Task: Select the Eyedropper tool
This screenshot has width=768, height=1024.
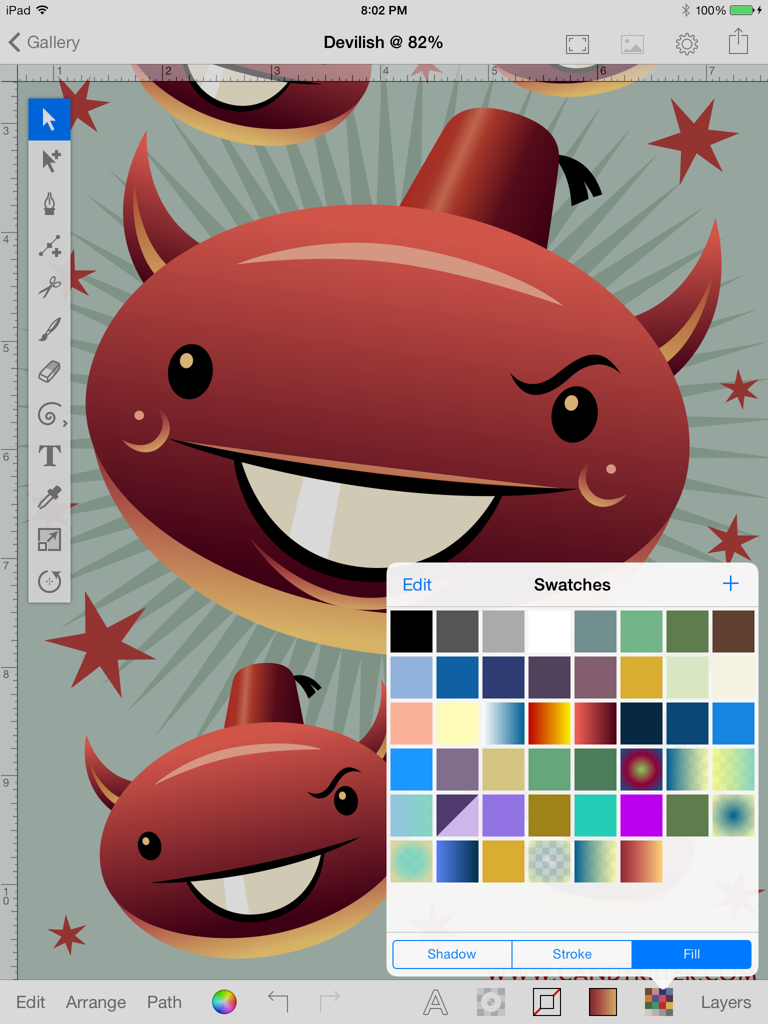Action: tap(49, 497)
